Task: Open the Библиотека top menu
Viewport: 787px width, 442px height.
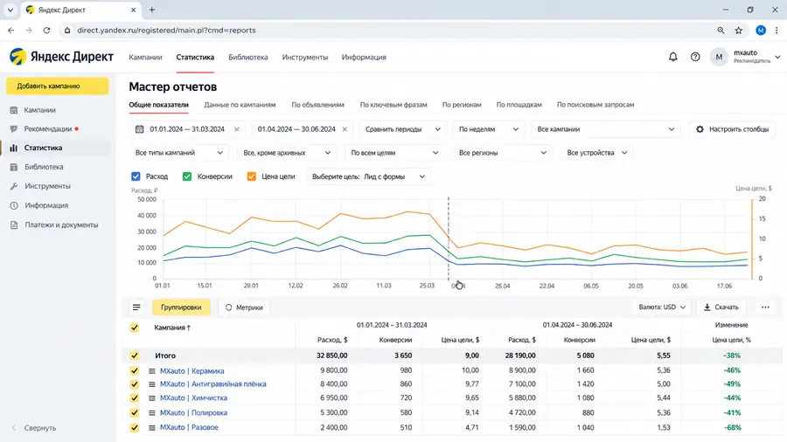Action: [248, 57]
